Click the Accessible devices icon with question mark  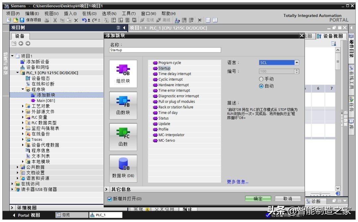point(177,20)
